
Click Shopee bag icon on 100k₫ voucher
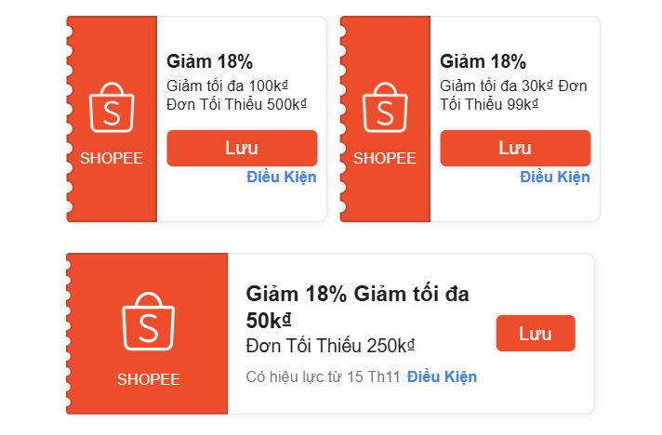pyautogui.click(x=112, y=107)
